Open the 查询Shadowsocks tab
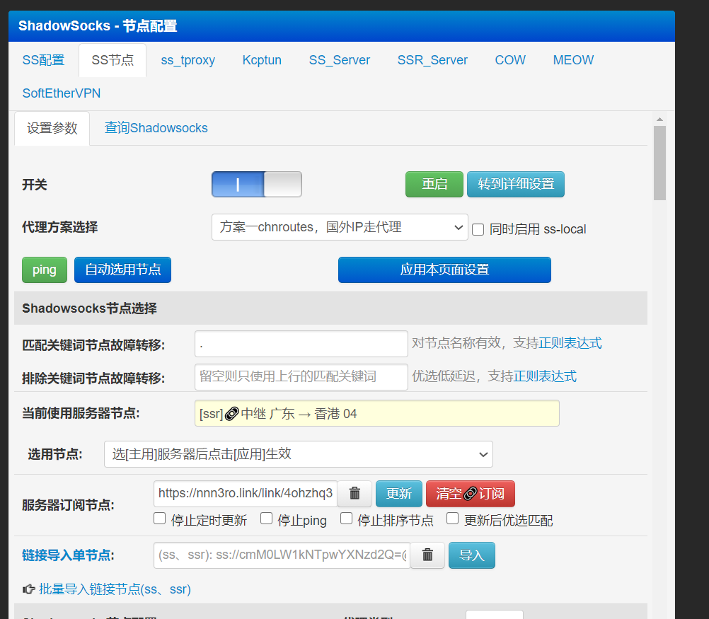Screen dimensions: 709x619 156,128
